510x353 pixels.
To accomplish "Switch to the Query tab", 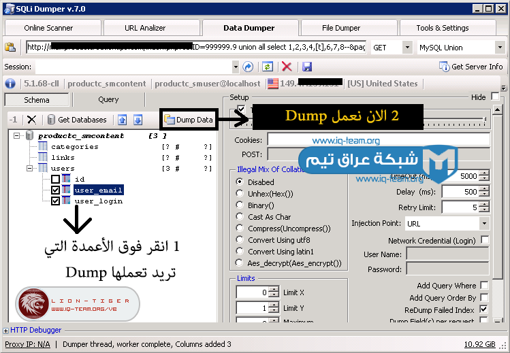I will (109, 100).
